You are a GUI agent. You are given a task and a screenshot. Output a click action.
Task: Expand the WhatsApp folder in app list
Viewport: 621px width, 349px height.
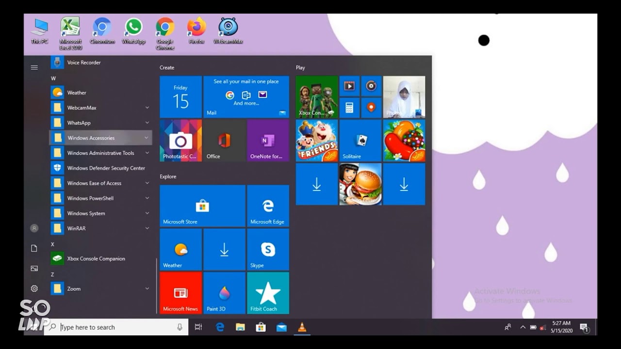(x=101, y=123)
